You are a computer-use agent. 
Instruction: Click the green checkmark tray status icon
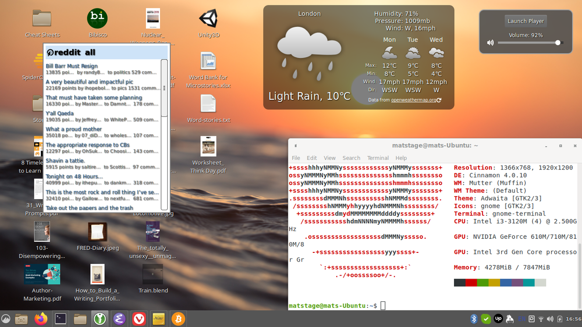(486, 319)
